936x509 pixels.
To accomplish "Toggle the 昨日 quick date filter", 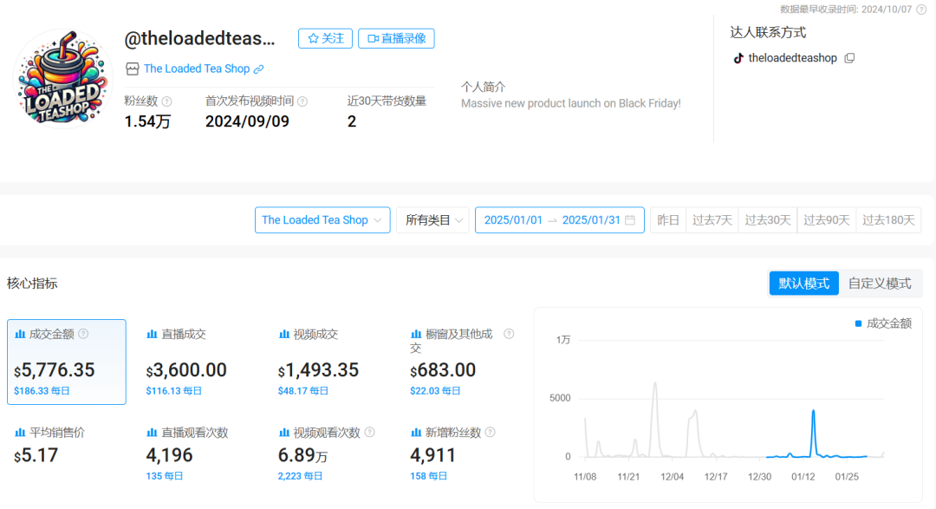I will [667, 219].
